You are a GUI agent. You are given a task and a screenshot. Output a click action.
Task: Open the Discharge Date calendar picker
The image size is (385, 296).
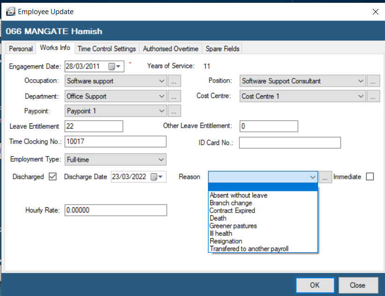tap(156, 177)
